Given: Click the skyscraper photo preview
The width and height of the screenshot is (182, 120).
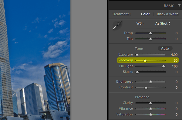Looking at the screenshot, I should coord(35,60).
